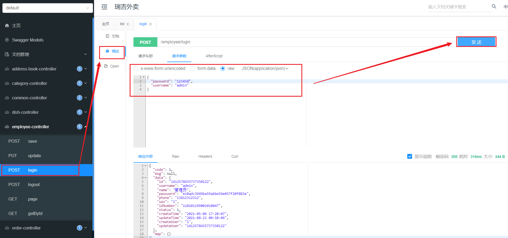Click the Swagger Models cube icon
This screenshot has height=238, width=508.
[7, 40]
